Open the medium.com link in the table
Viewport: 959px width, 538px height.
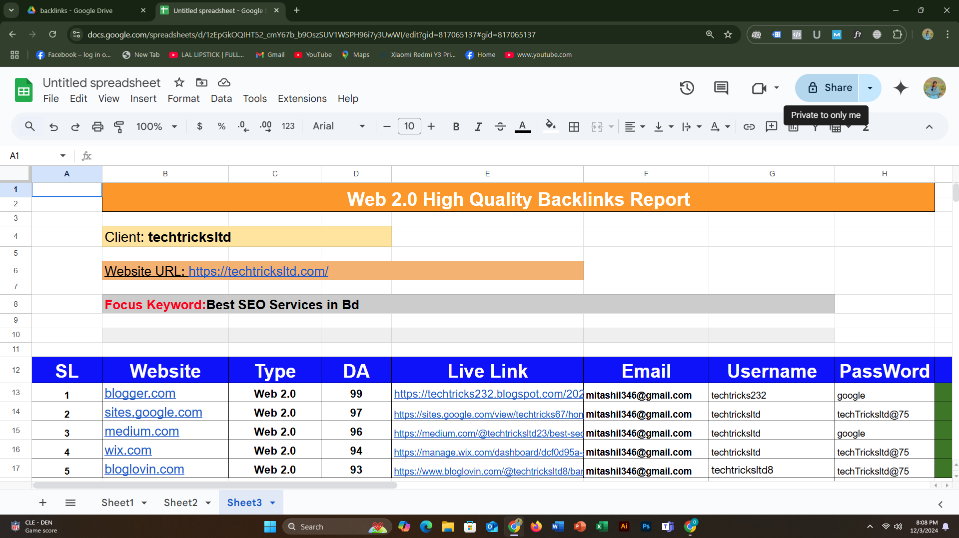point(141,431)
